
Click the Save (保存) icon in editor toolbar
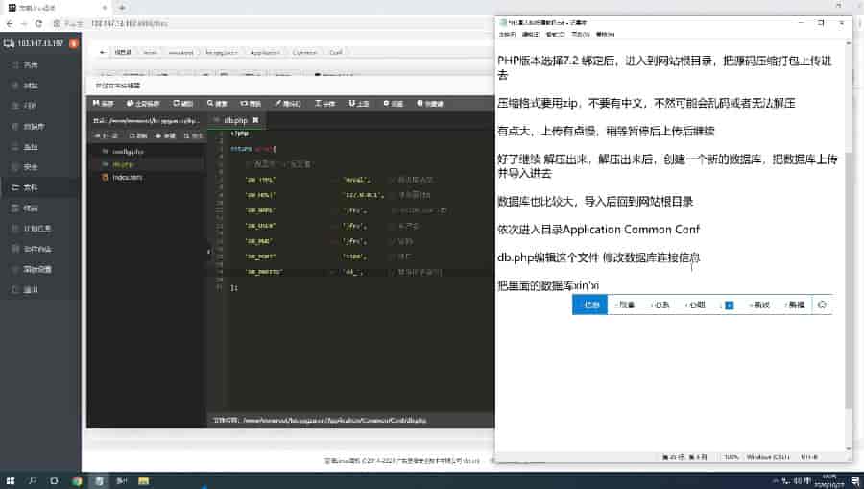tap(104, 104)
